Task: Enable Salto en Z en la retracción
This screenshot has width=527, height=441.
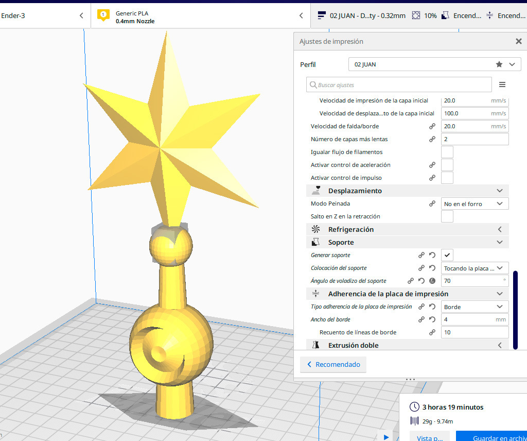Action: click(447, 216)
